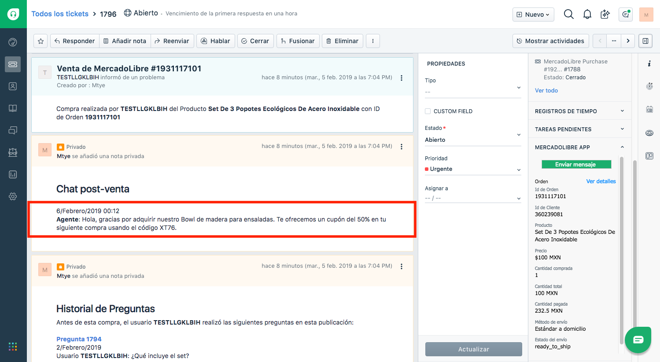Toggle the side panel collapse icon

(645, 41)
